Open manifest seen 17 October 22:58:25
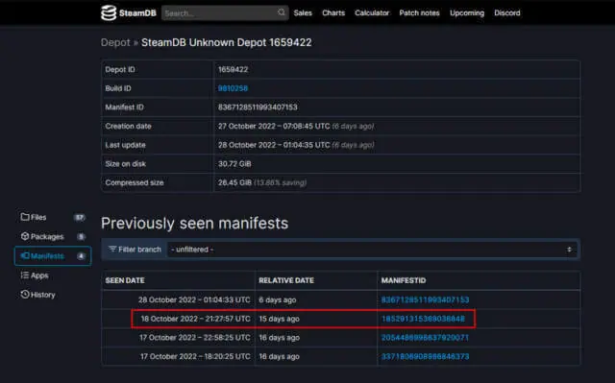Screen dimensions: 615x383 (425, 338)
